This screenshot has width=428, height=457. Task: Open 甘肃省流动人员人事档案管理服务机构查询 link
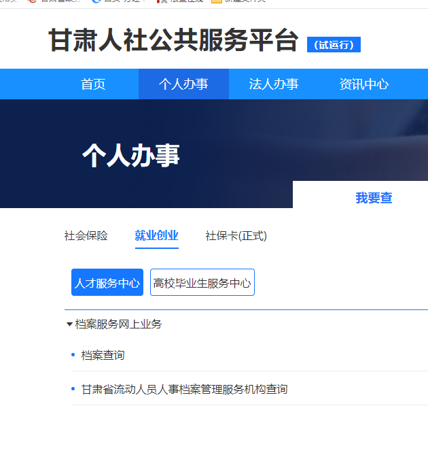[x=184, y=389]
